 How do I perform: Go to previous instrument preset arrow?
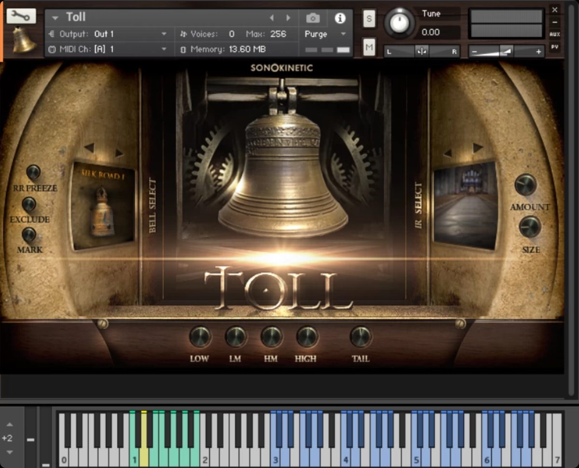coord(272,18)
